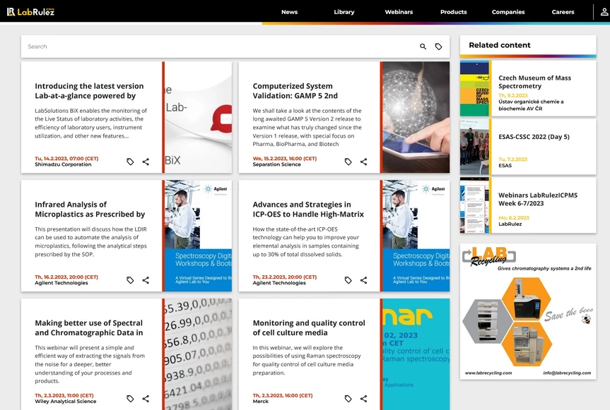610x410 pixels.
Task: Click the ESAS-CSSC group photo thumbnail
Action: coord(474,147)
